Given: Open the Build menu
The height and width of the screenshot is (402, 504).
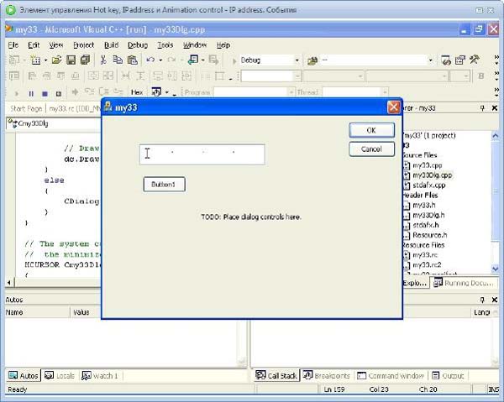Looking at the screenshot, I should click(x=111, y=44).
